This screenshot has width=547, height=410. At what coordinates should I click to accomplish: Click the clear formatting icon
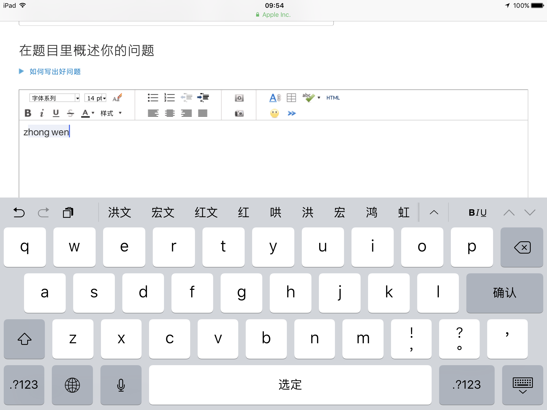click(117, 98)
